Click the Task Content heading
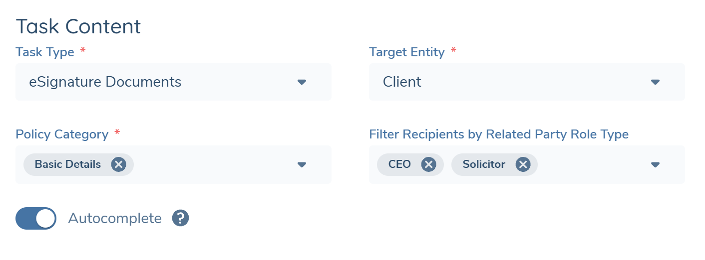Screen dimensions: 705x260 coord(78,26)
